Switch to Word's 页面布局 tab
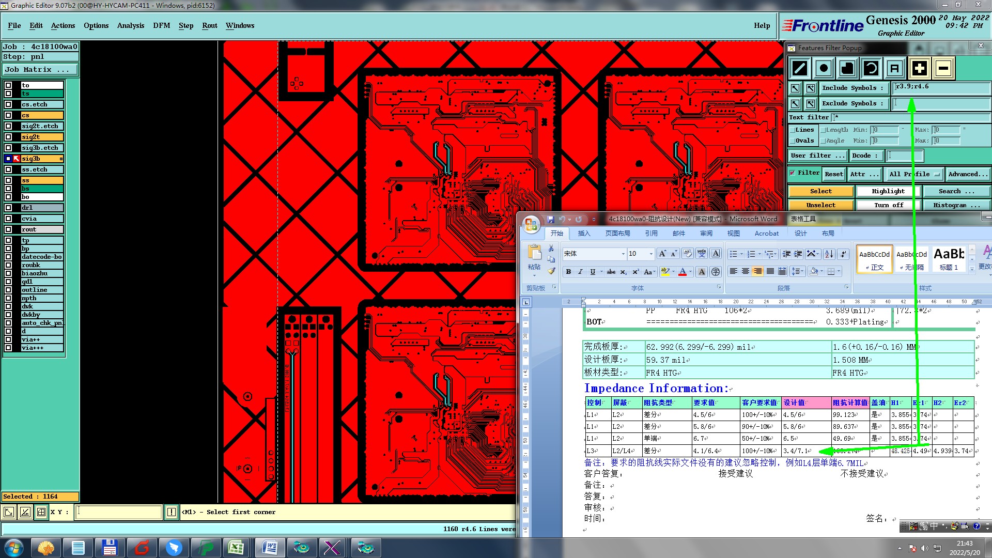This screenshot has width=992, height=558. (x=617, y=234)
